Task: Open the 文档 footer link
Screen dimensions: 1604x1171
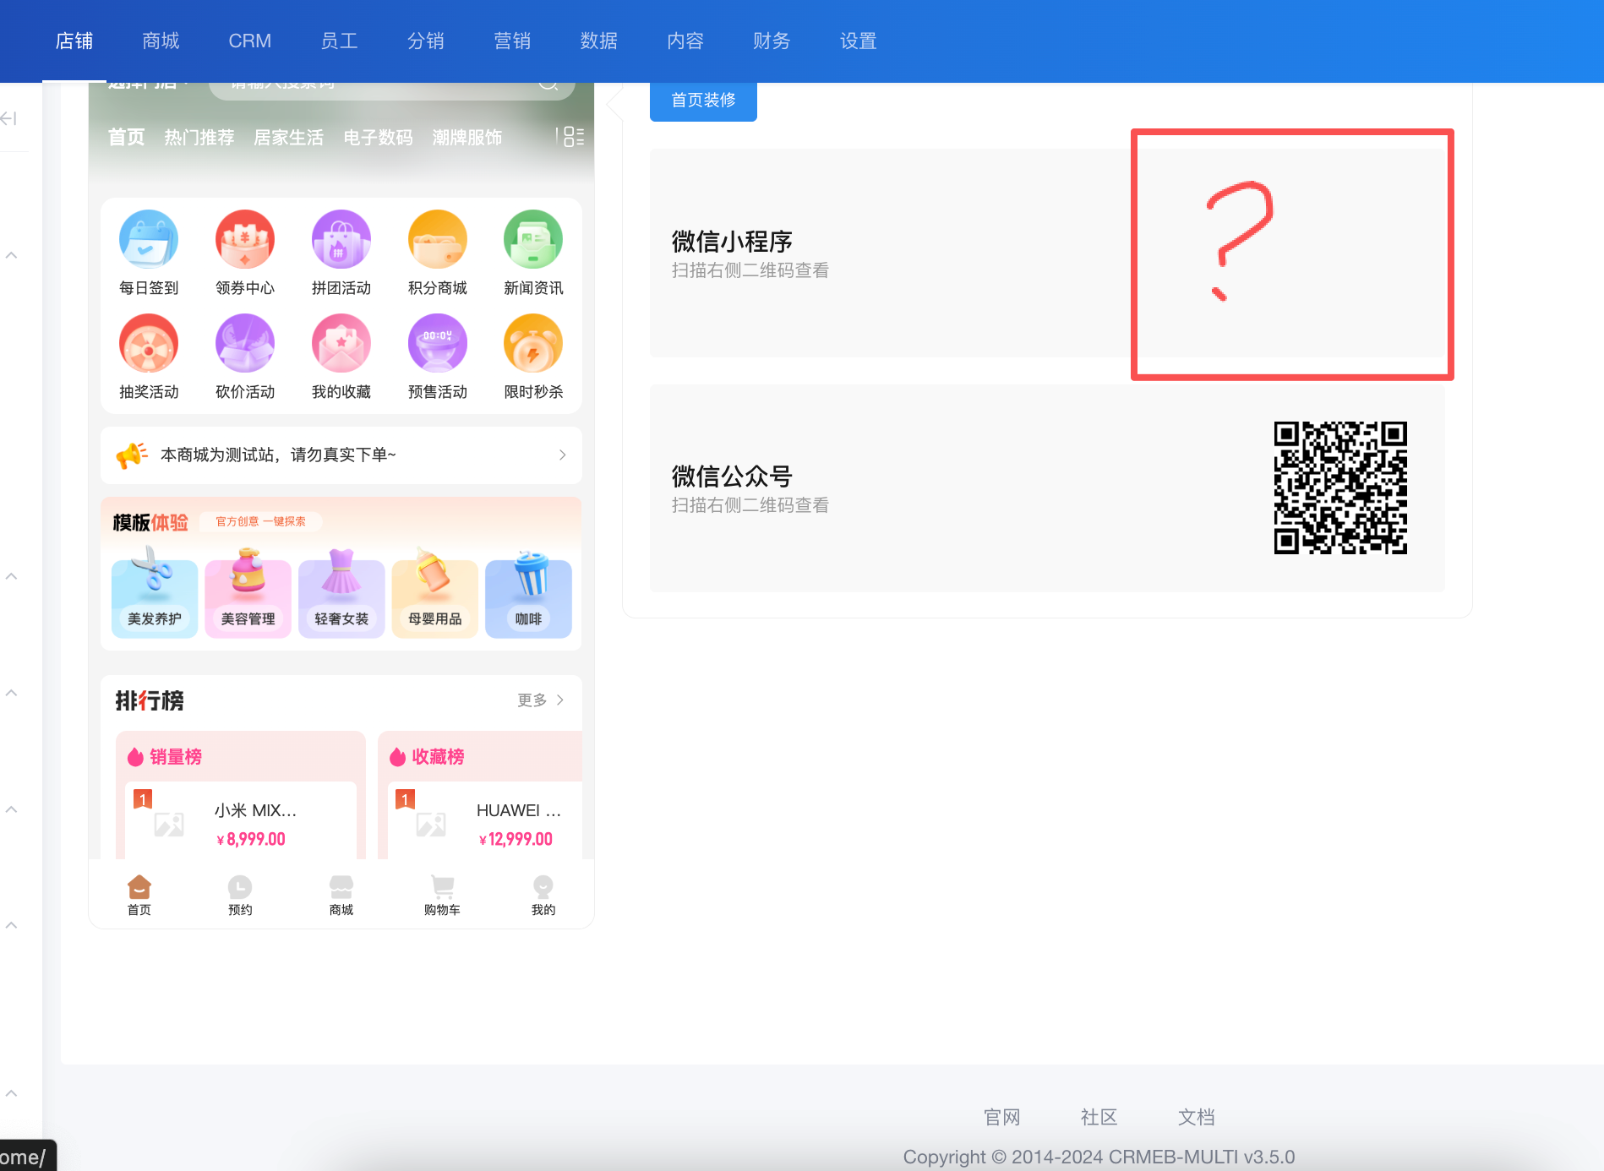Action: (1196, 1117)
